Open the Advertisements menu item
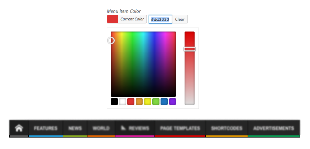Viewport: 310px width, 149px height. (x=273, y=128)
